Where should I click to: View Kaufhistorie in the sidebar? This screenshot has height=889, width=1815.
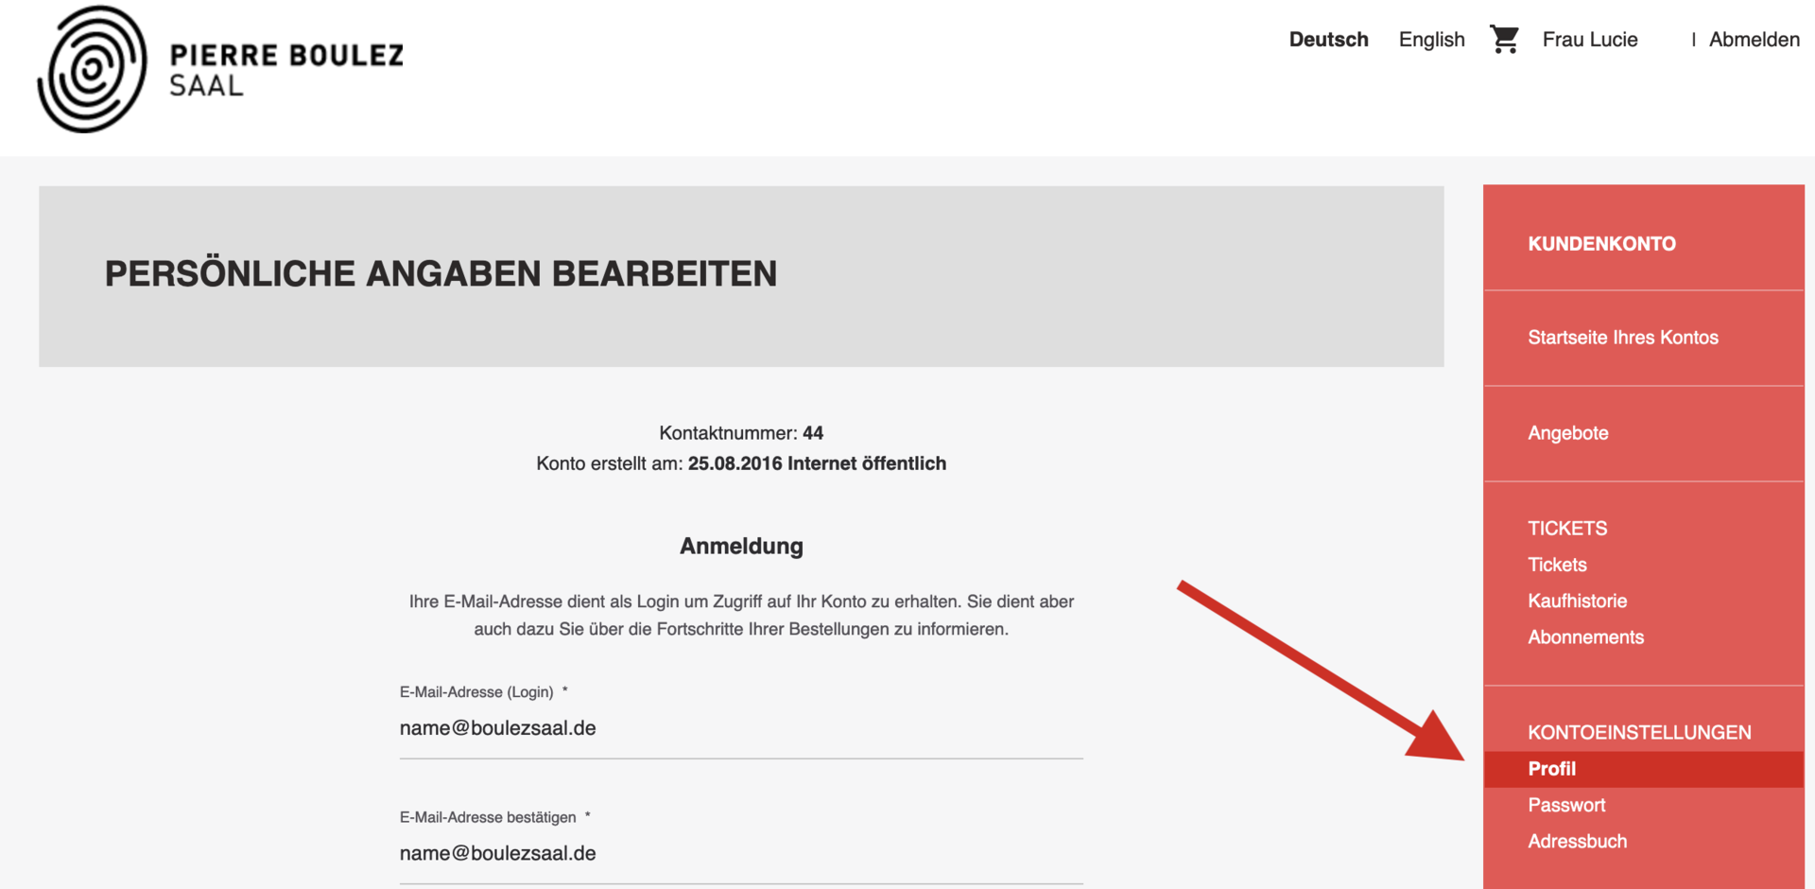1577,601
